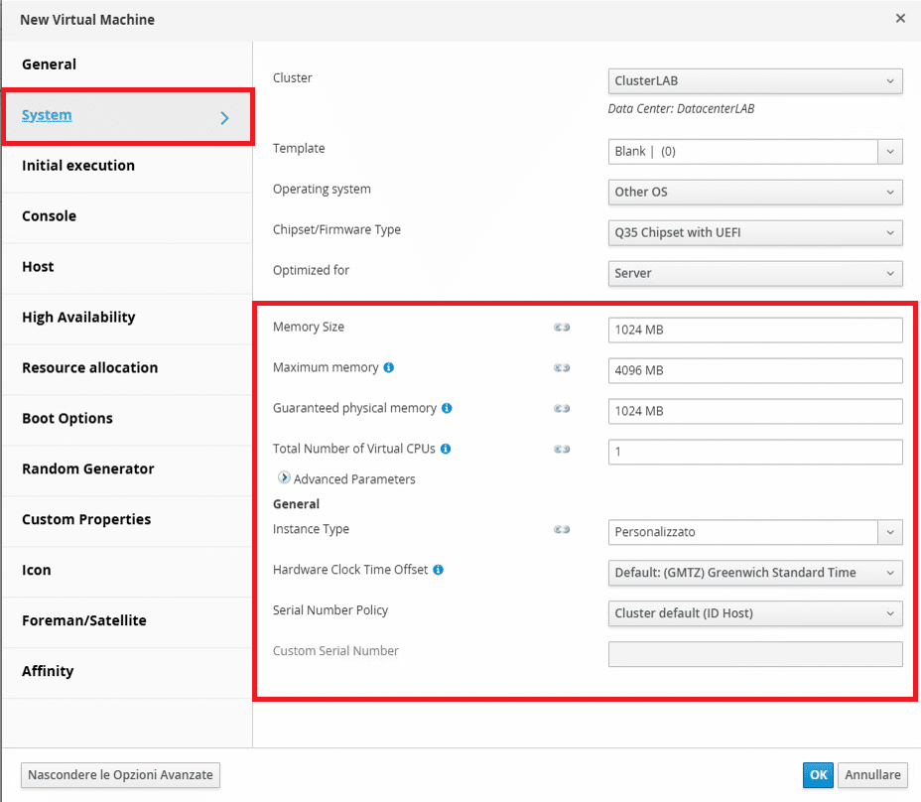Click the info icon beside Maximum memory
This screenshot has height=802, width=921.
388,368
